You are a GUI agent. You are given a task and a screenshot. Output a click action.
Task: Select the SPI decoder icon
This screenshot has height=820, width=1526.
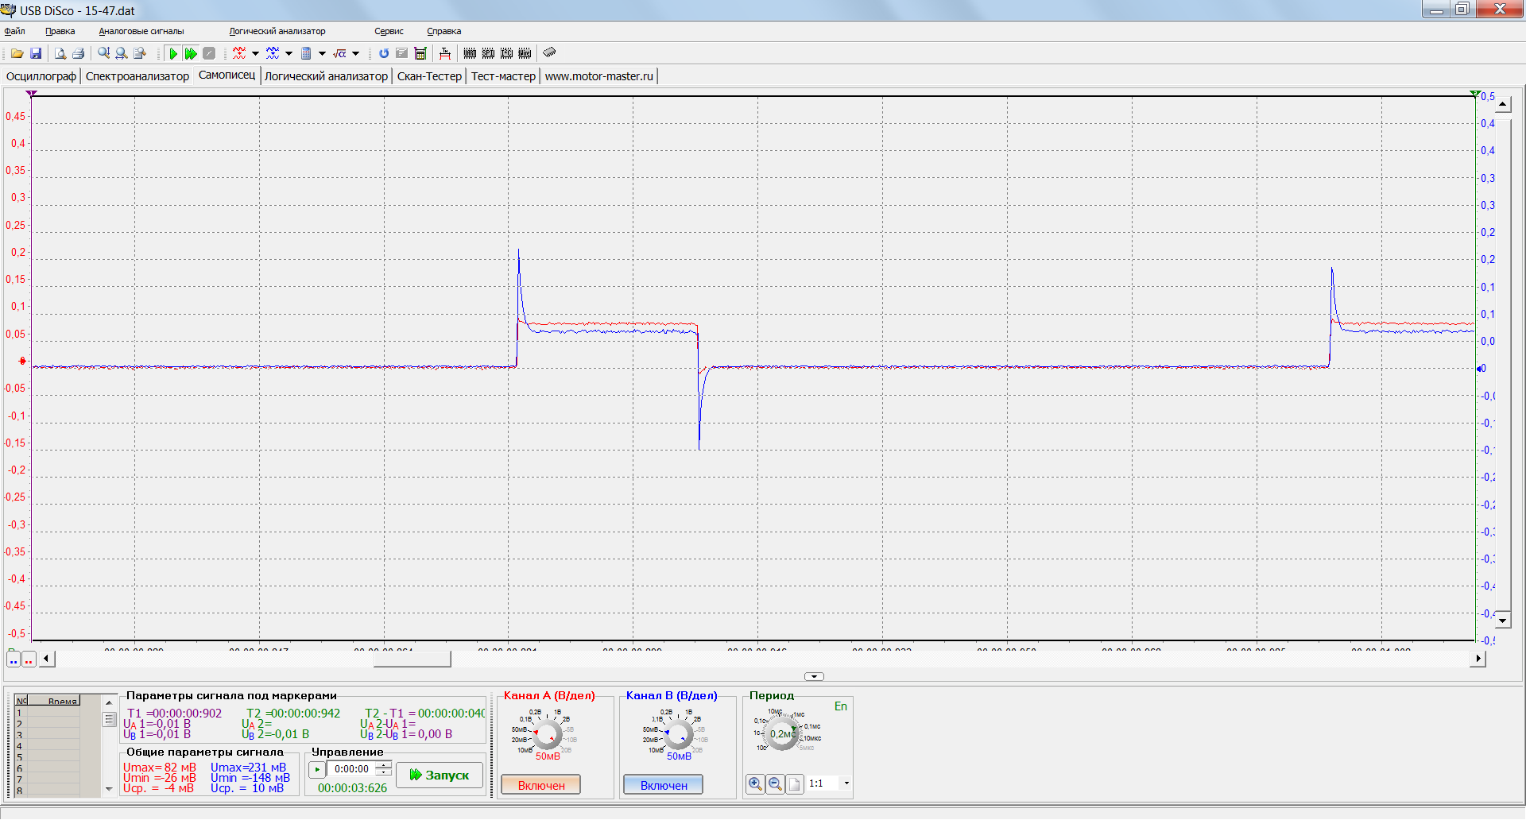coord(488,53)
